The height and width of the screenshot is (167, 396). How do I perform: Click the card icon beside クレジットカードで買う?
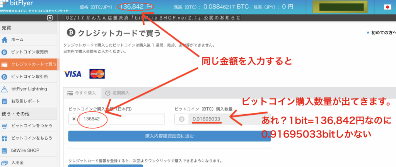[x=4, y=65]
